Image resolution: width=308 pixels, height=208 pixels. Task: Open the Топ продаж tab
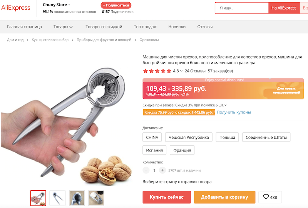(145, 27)
